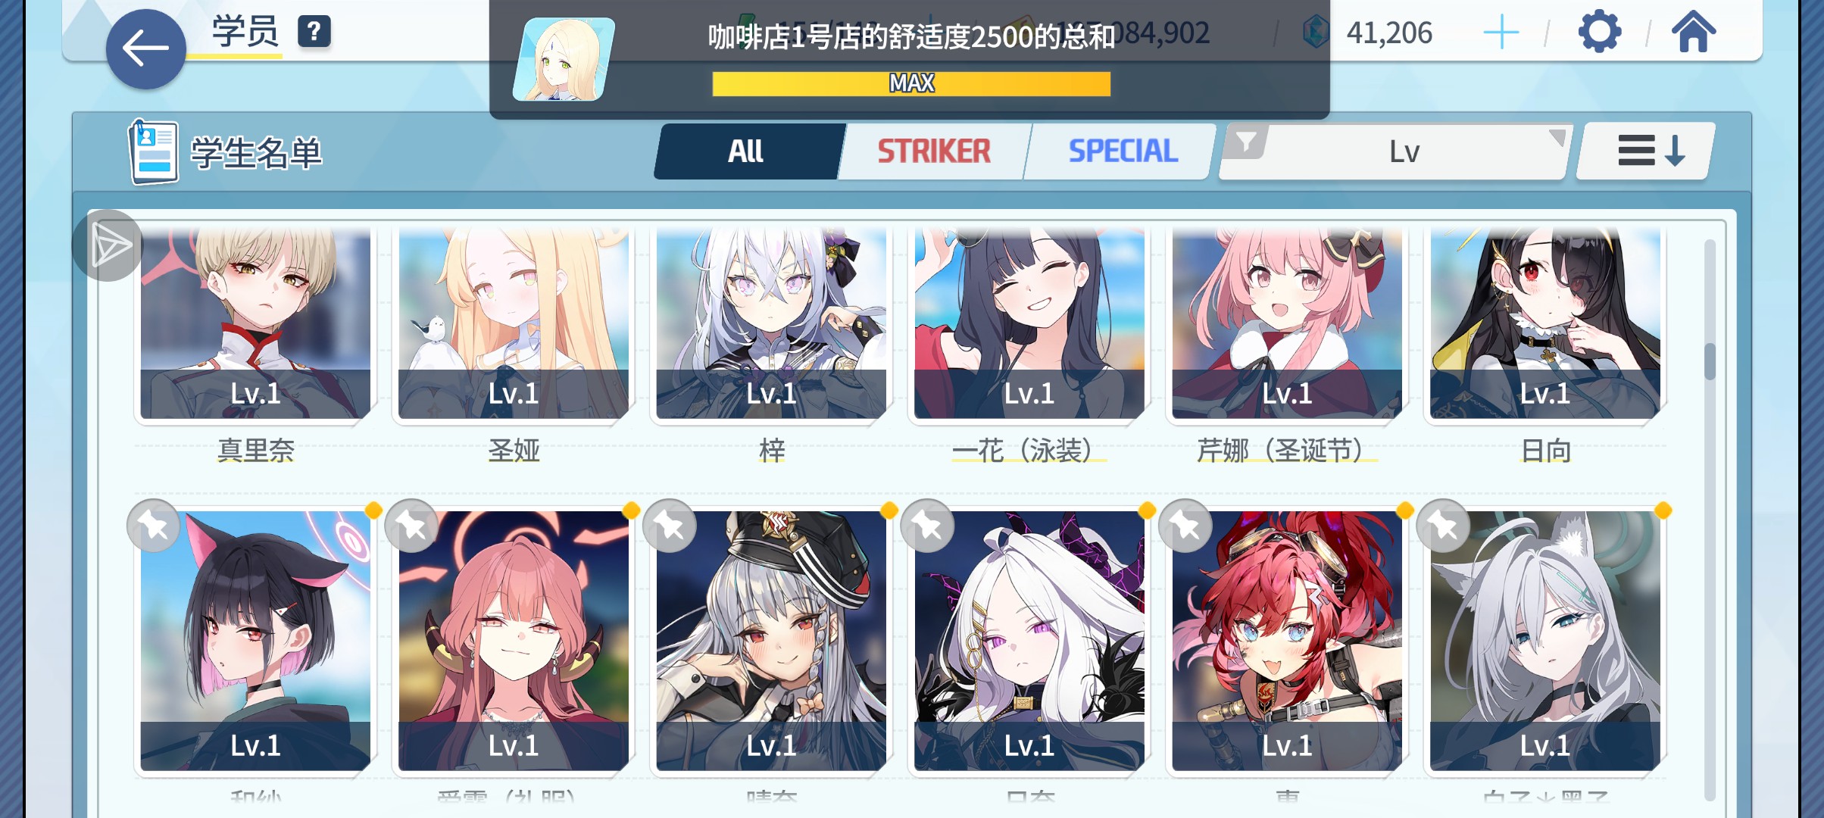1824x818 pixels.
Task: Open the help question mark icon
Action: click(x=314, y=32)
